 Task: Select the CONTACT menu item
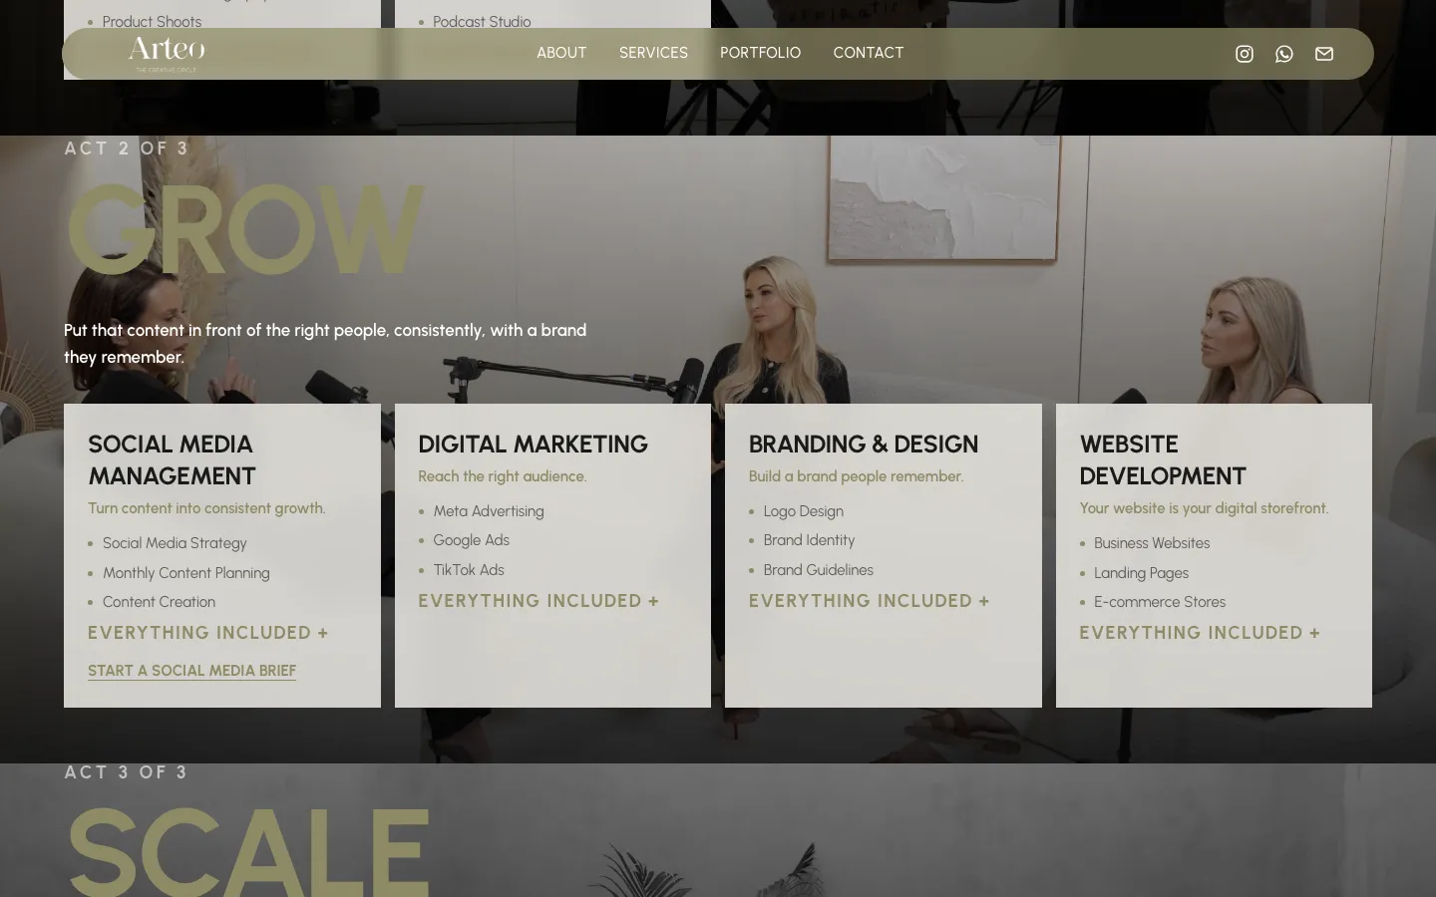click(x=869, y=53)
